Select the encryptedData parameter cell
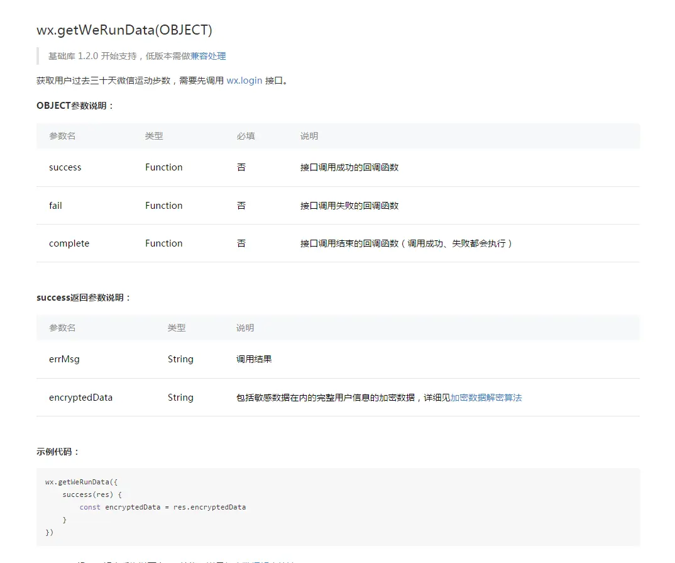675x563 pixels. (80, 398)
